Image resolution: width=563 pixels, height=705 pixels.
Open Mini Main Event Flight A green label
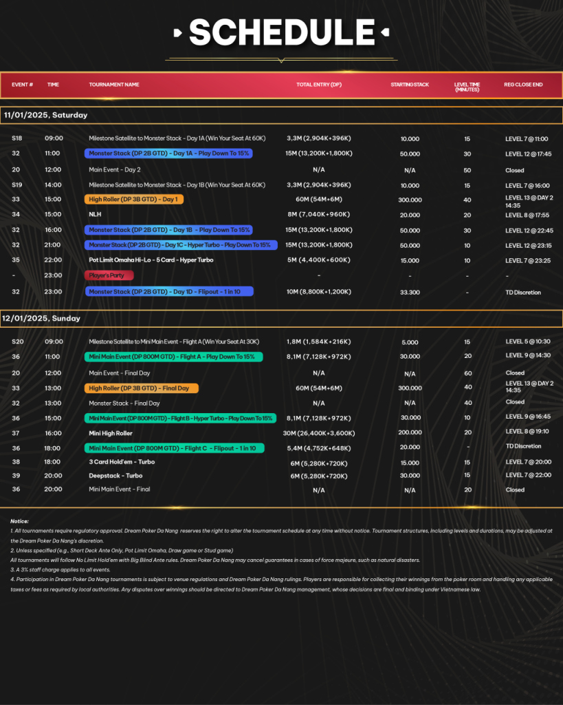[174, 357]
